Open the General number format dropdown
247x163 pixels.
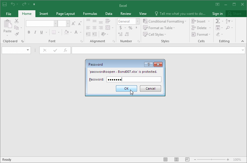pos(138,21)
